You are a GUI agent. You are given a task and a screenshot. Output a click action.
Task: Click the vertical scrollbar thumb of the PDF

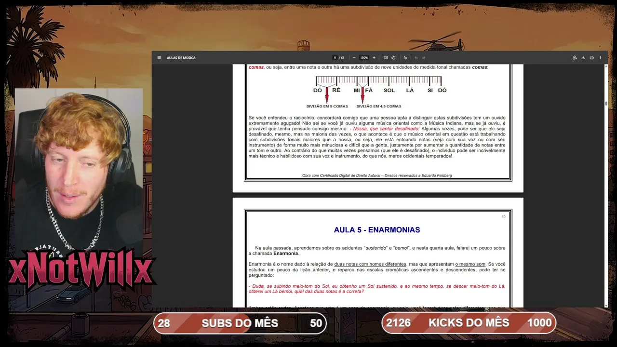coord(606,103)
